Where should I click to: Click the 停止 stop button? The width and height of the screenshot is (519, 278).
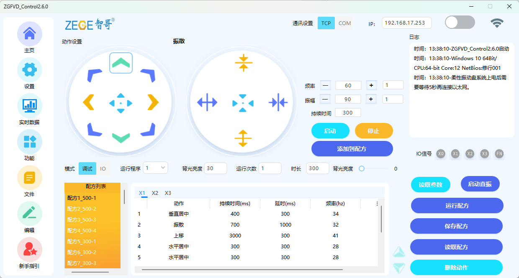click(x=374, y=131)
